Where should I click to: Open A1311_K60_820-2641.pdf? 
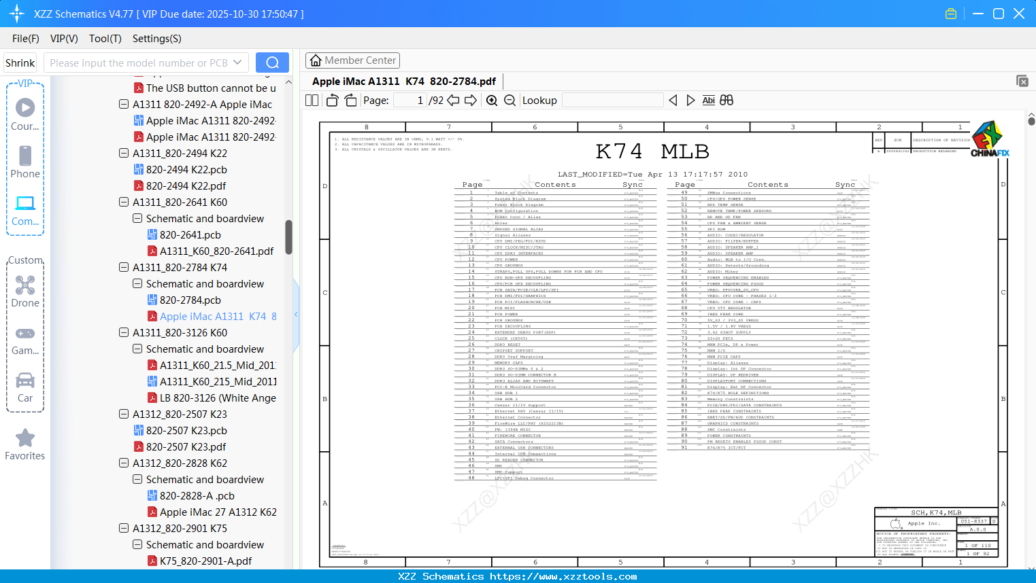point(217,251)
